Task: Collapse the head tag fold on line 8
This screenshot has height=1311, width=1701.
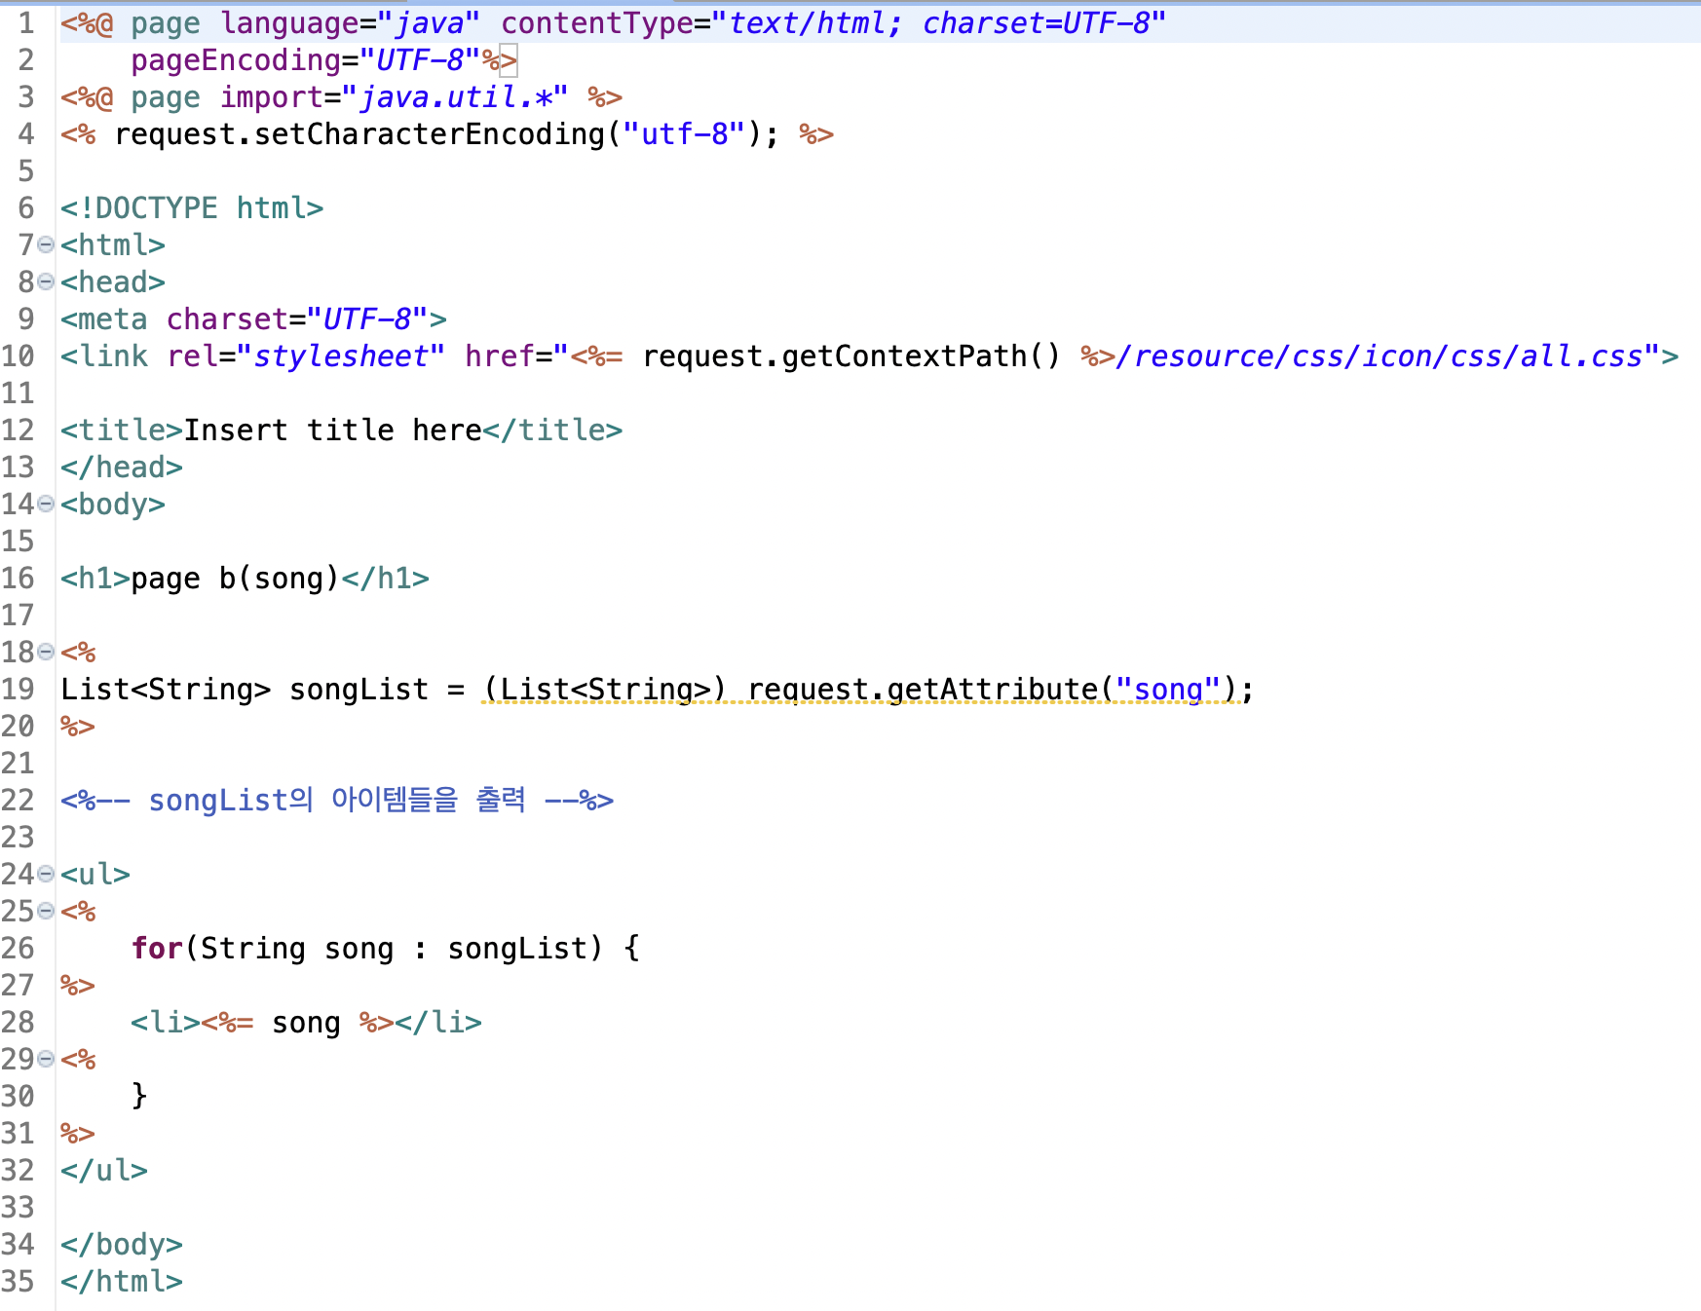Action: [x=46, y=281]
